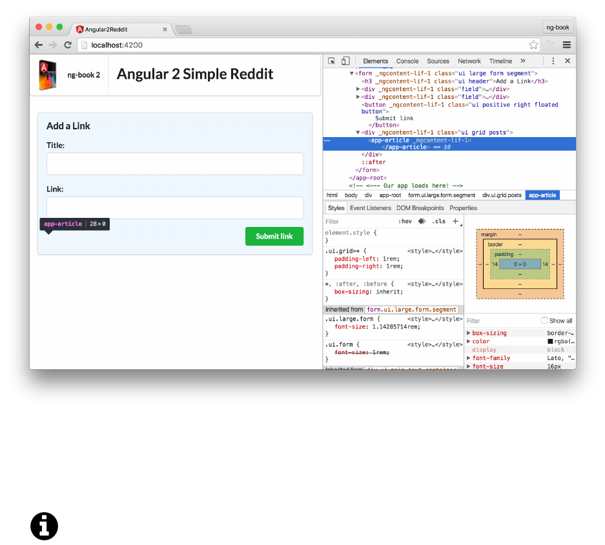Click the app-root breadcrumb
Viewport: 605px width, 545px height.
390,195
